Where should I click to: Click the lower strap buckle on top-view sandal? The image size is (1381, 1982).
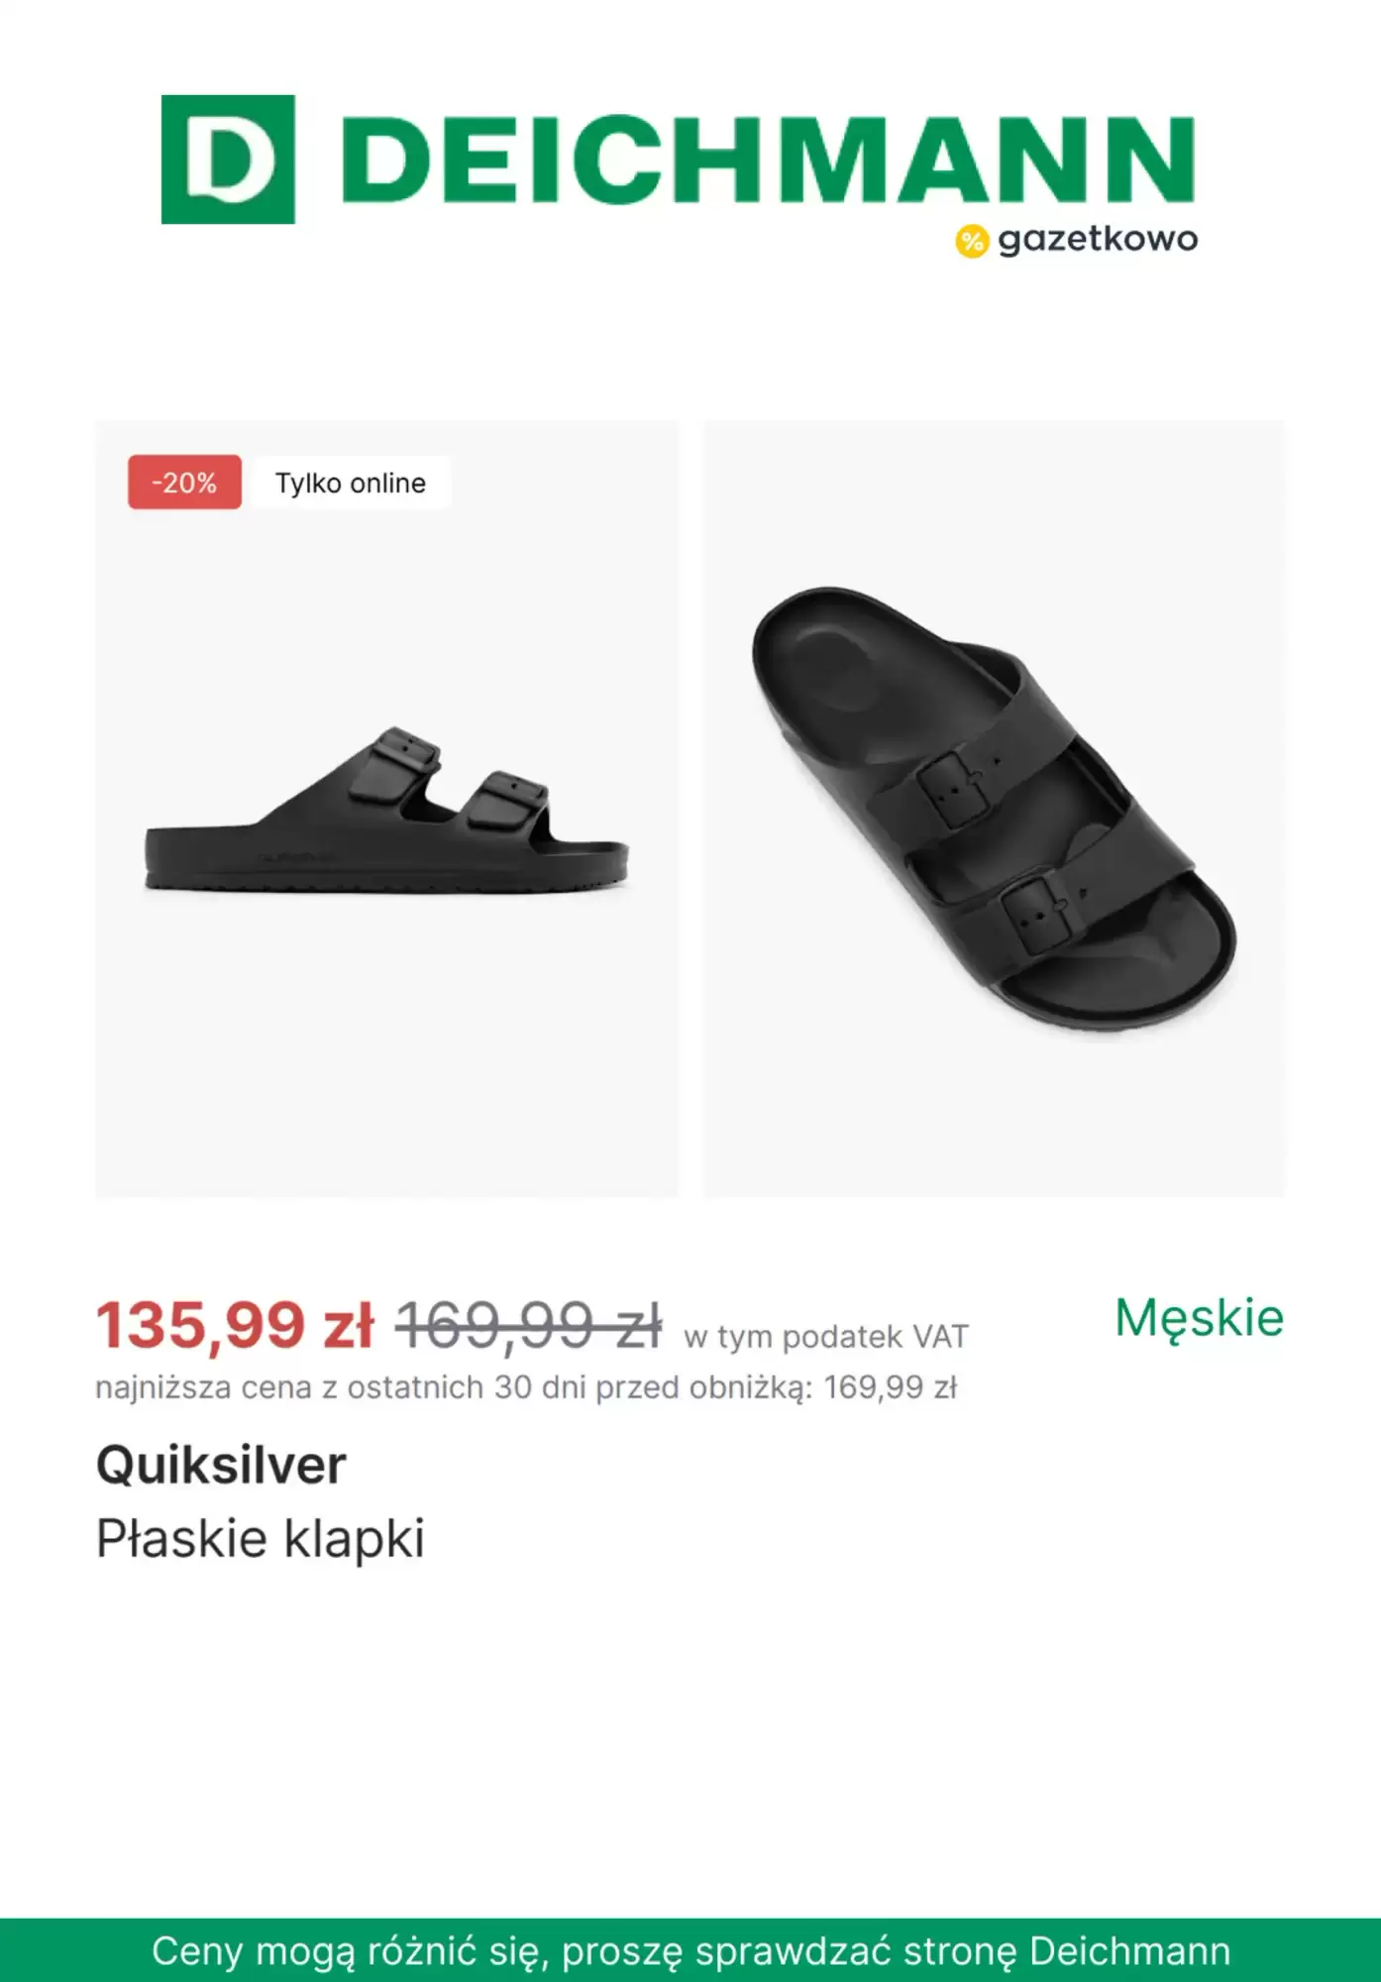click(1035, 912)
